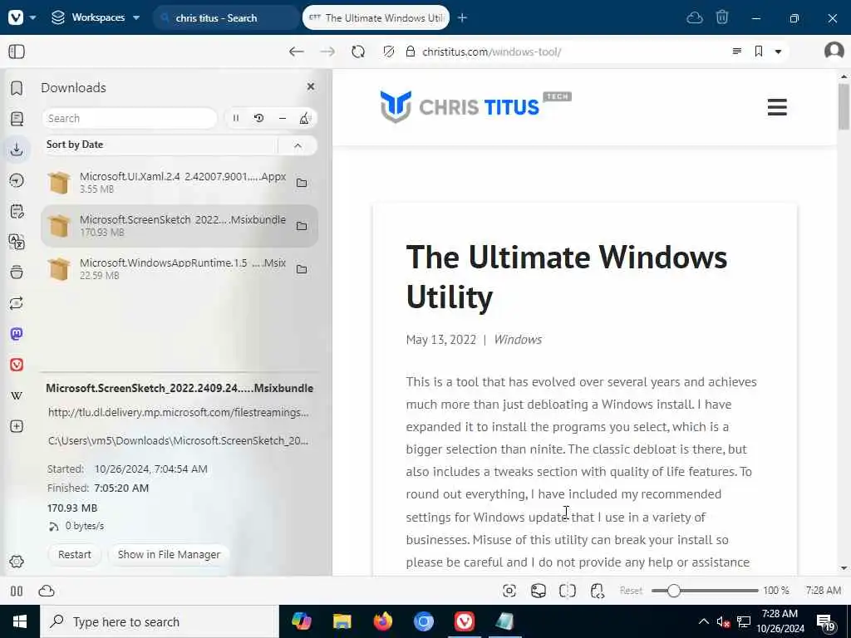View site info padlock icon
This screenshot has height=638, width=851.
pyautogui.click(x=411, y=52)
